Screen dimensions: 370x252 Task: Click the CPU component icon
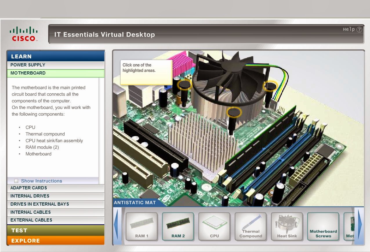pos(214,226)
